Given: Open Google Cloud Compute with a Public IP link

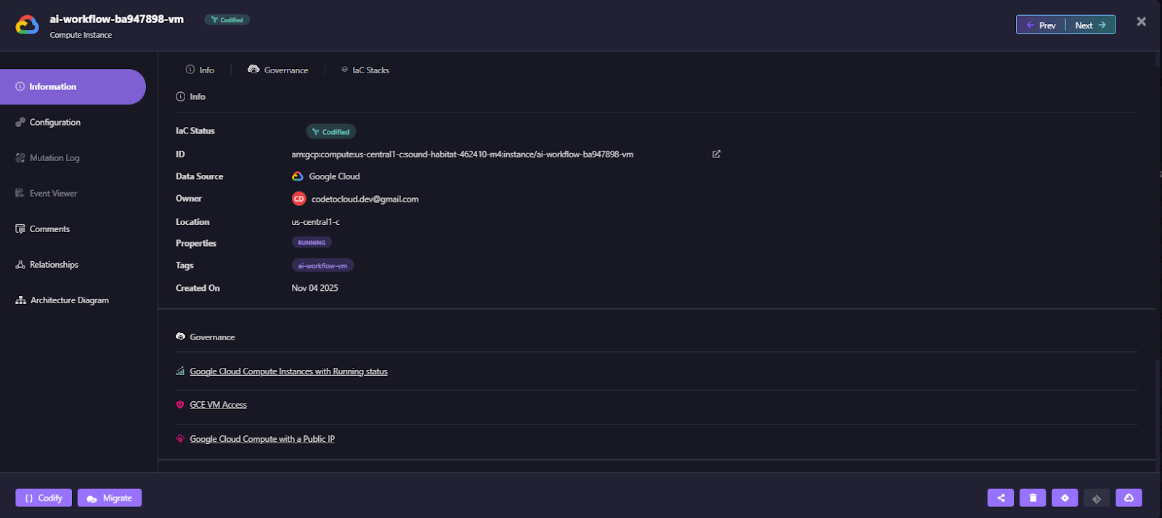Looking at the screenshot, I should (x=262, y=438).
